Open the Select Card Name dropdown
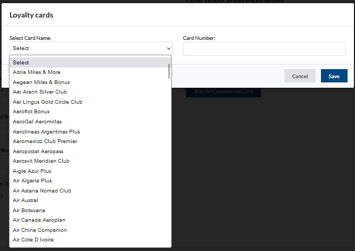Screen dimensions: 355x251 tap(91, 48)
